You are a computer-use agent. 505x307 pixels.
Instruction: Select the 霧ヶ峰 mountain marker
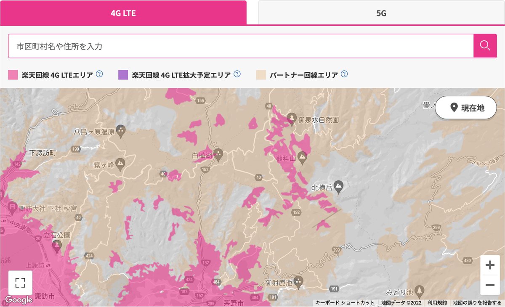pyautogui.click(x=120, y=164)
